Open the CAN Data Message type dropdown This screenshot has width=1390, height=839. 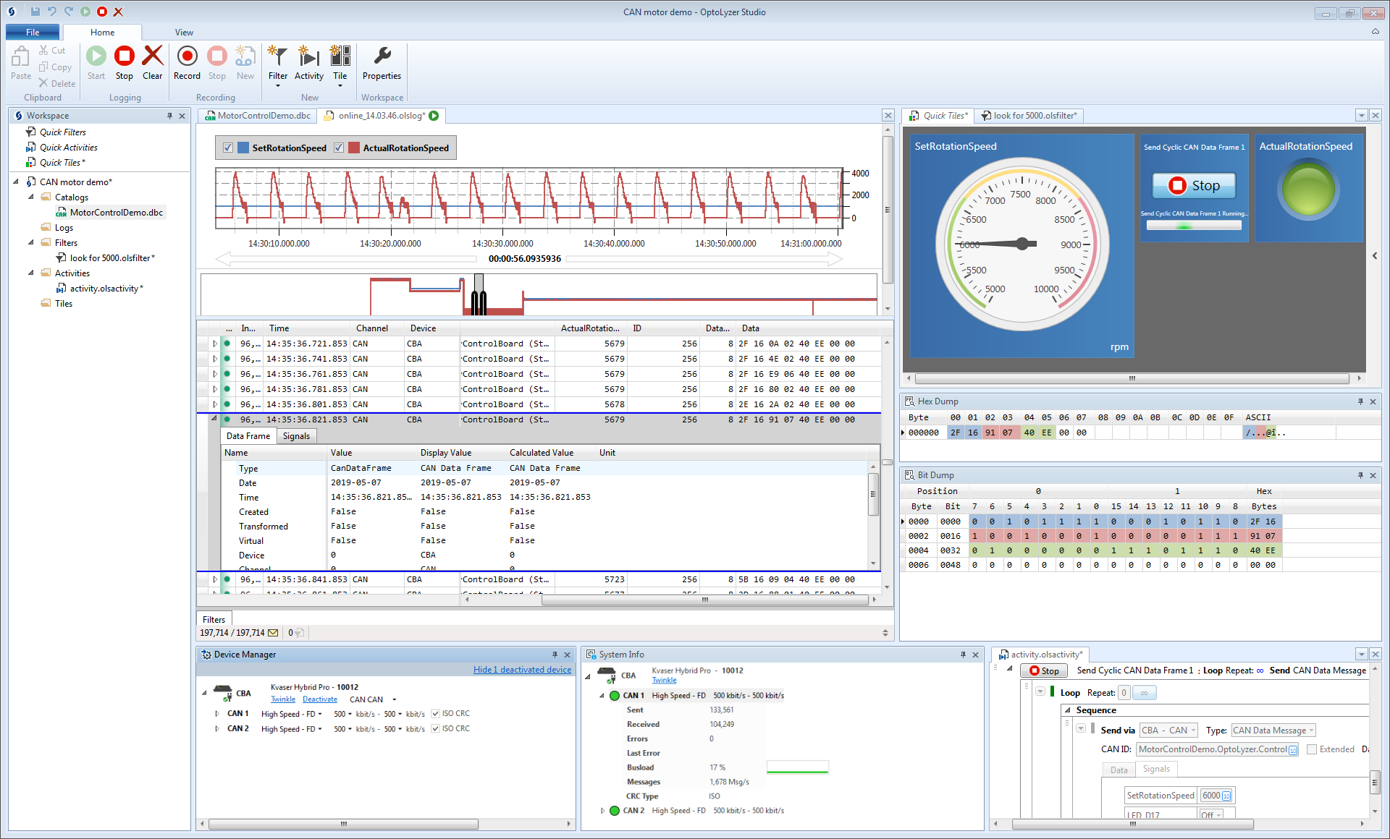[1273, 731]
